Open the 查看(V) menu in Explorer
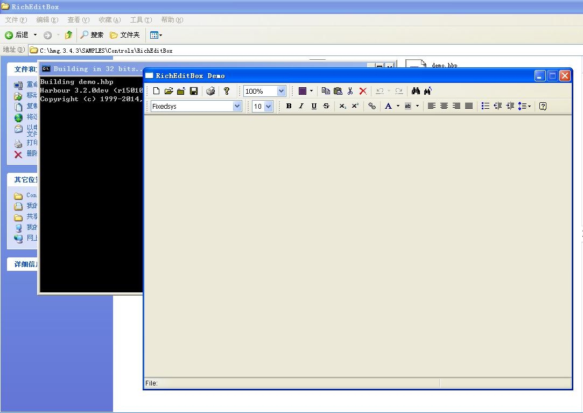This screenshot has height=413, width=583. point(78,20)
